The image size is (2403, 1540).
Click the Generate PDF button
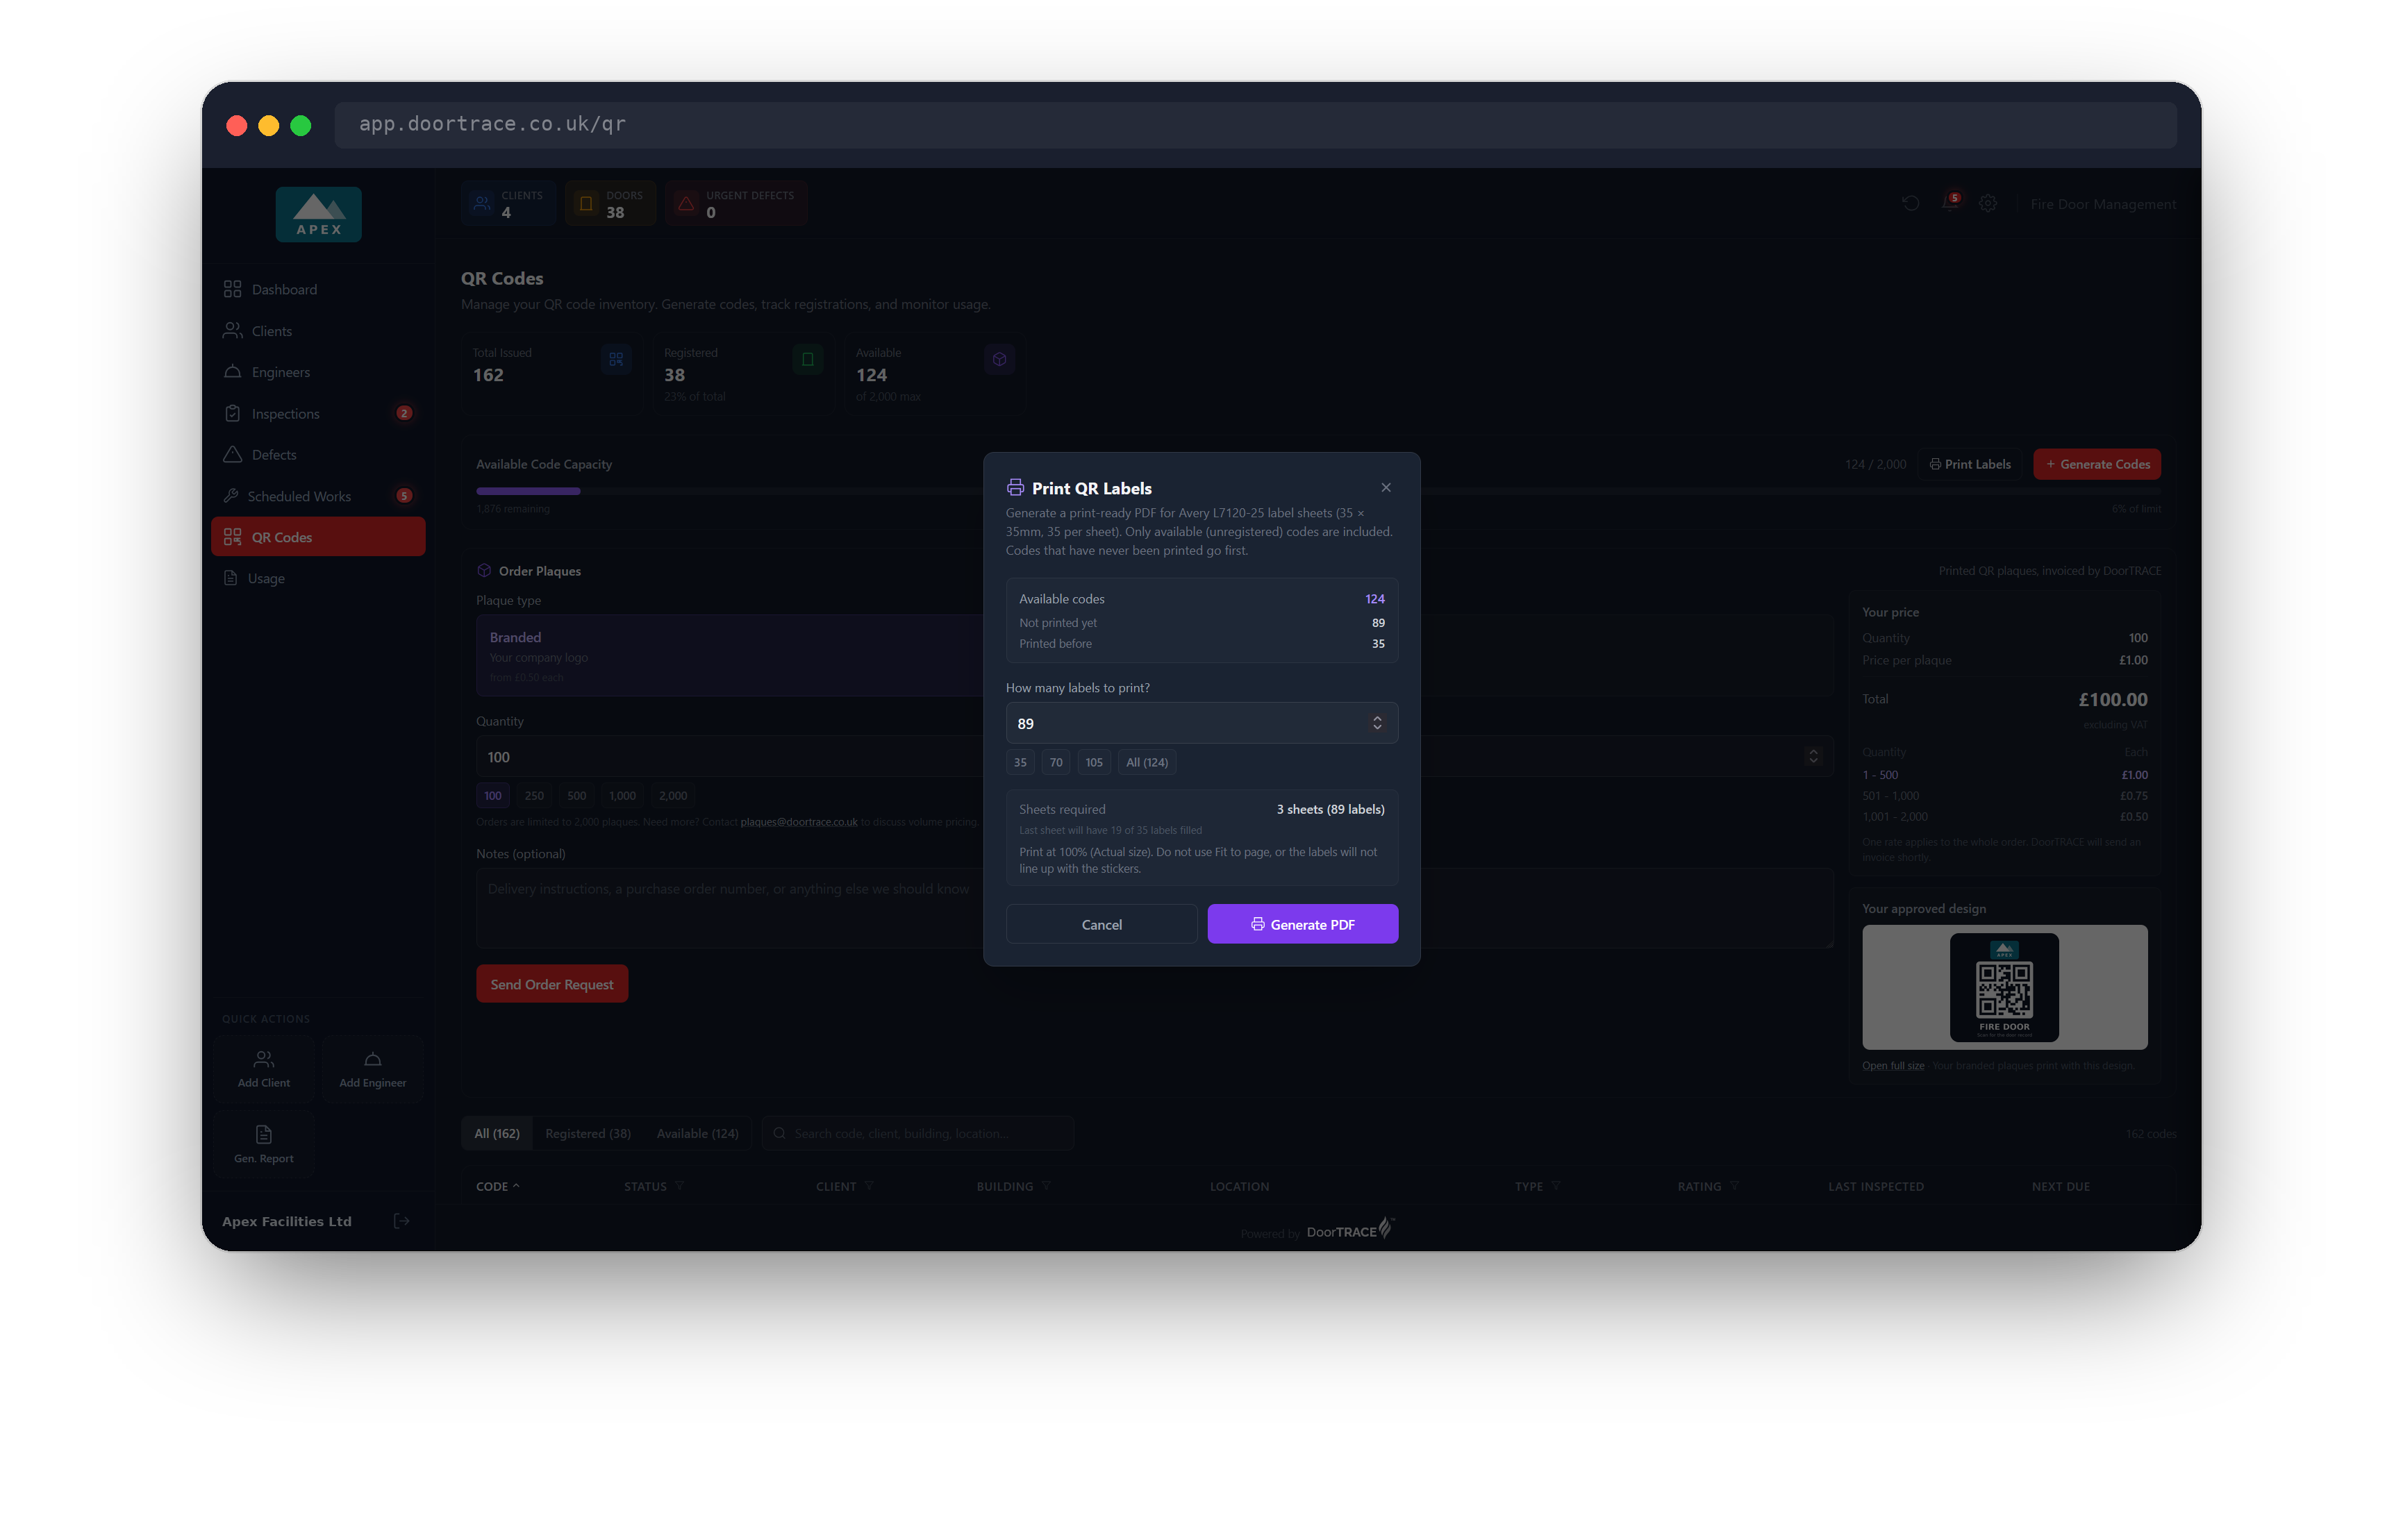[x=1302, y=924]
